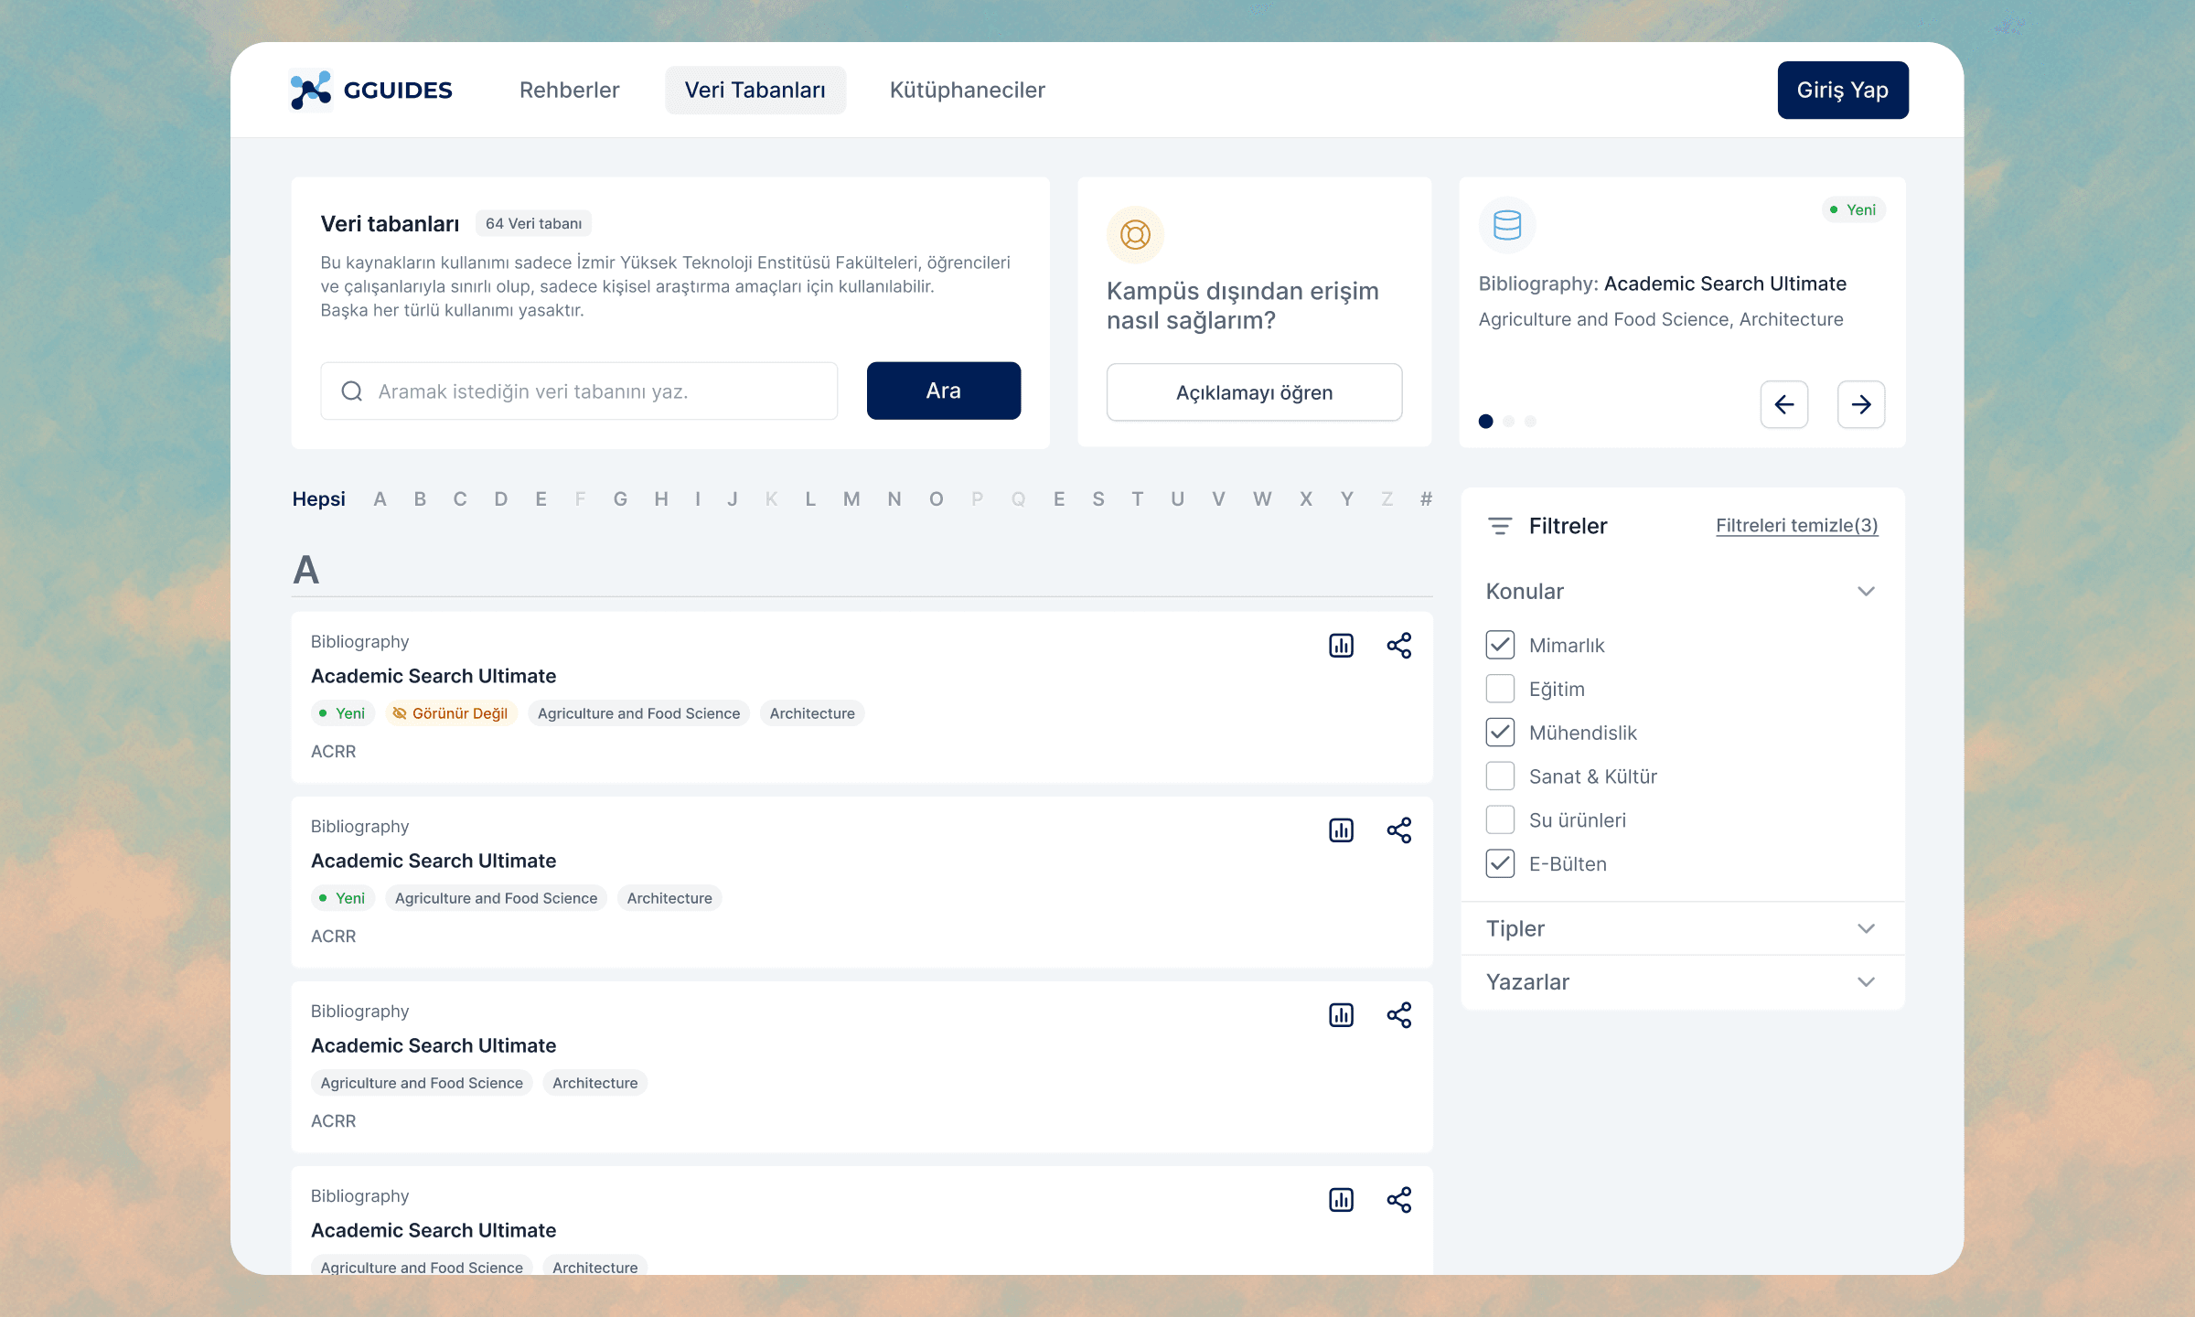The width and height of the screenshot is (2195, 1317).
Task: Click the database search input field
Action: pos(594,391)
